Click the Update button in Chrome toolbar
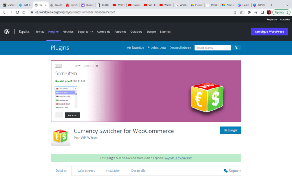This screenshot has width=292, height=183. [x=281, y=12]
